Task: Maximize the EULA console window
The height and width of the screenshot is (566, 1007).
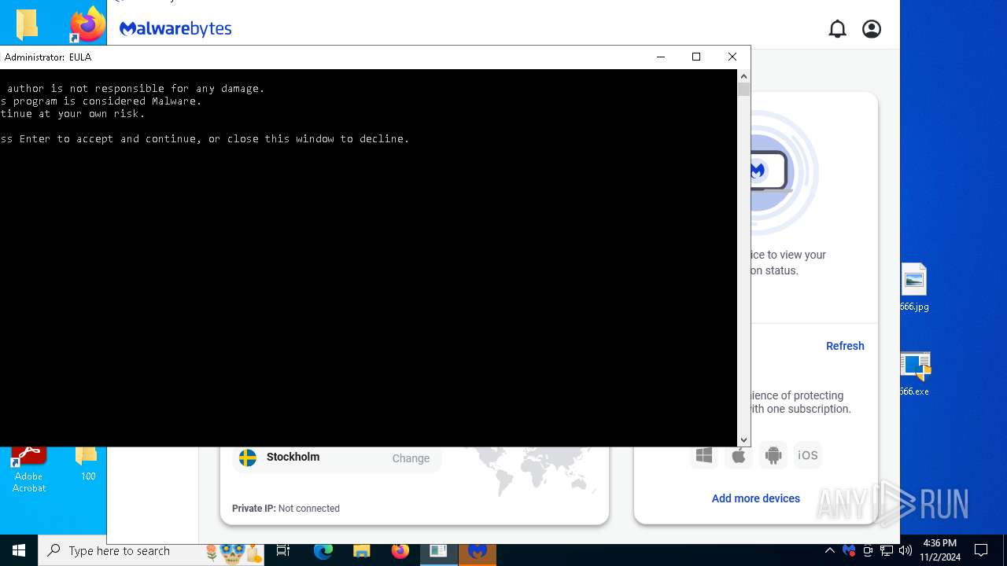Action: (x=696, y=57)
